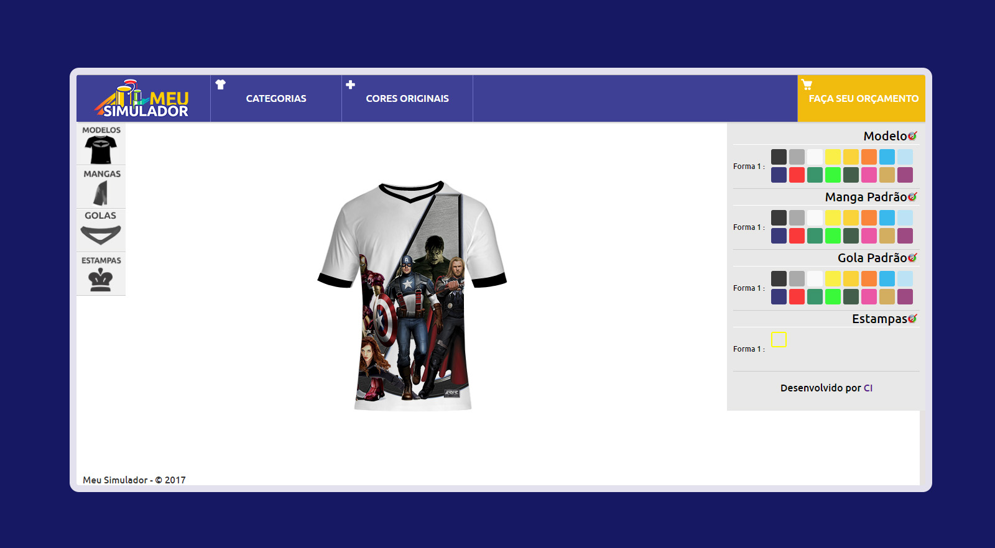The width and height of the screenshot is (995, 548).
Task: Open the CATEGORIAS menu
Action: 276,98
